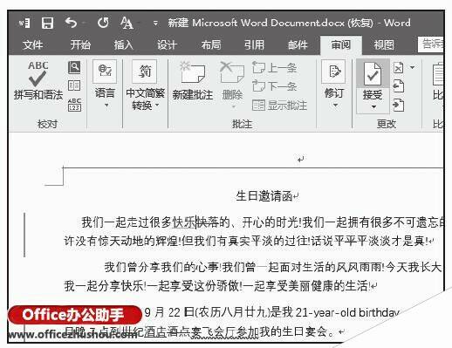Click the reject change icon
452x348 pixels.
click(399, 68)
